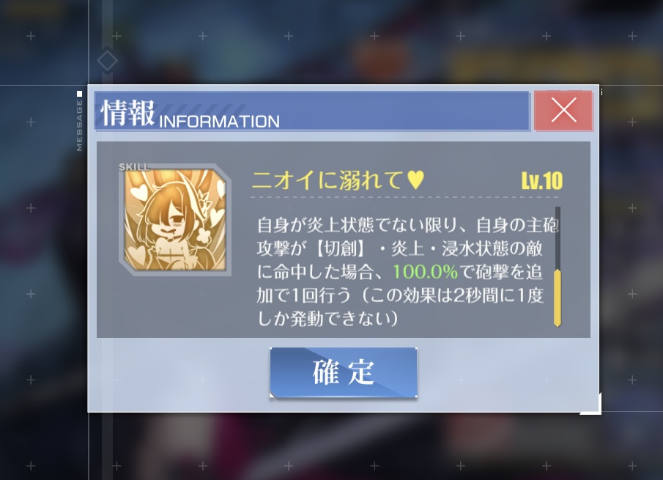This screenshot has height=480, width=663.
Task: Click the green 100.0% value
Action: tap(425, 271)
